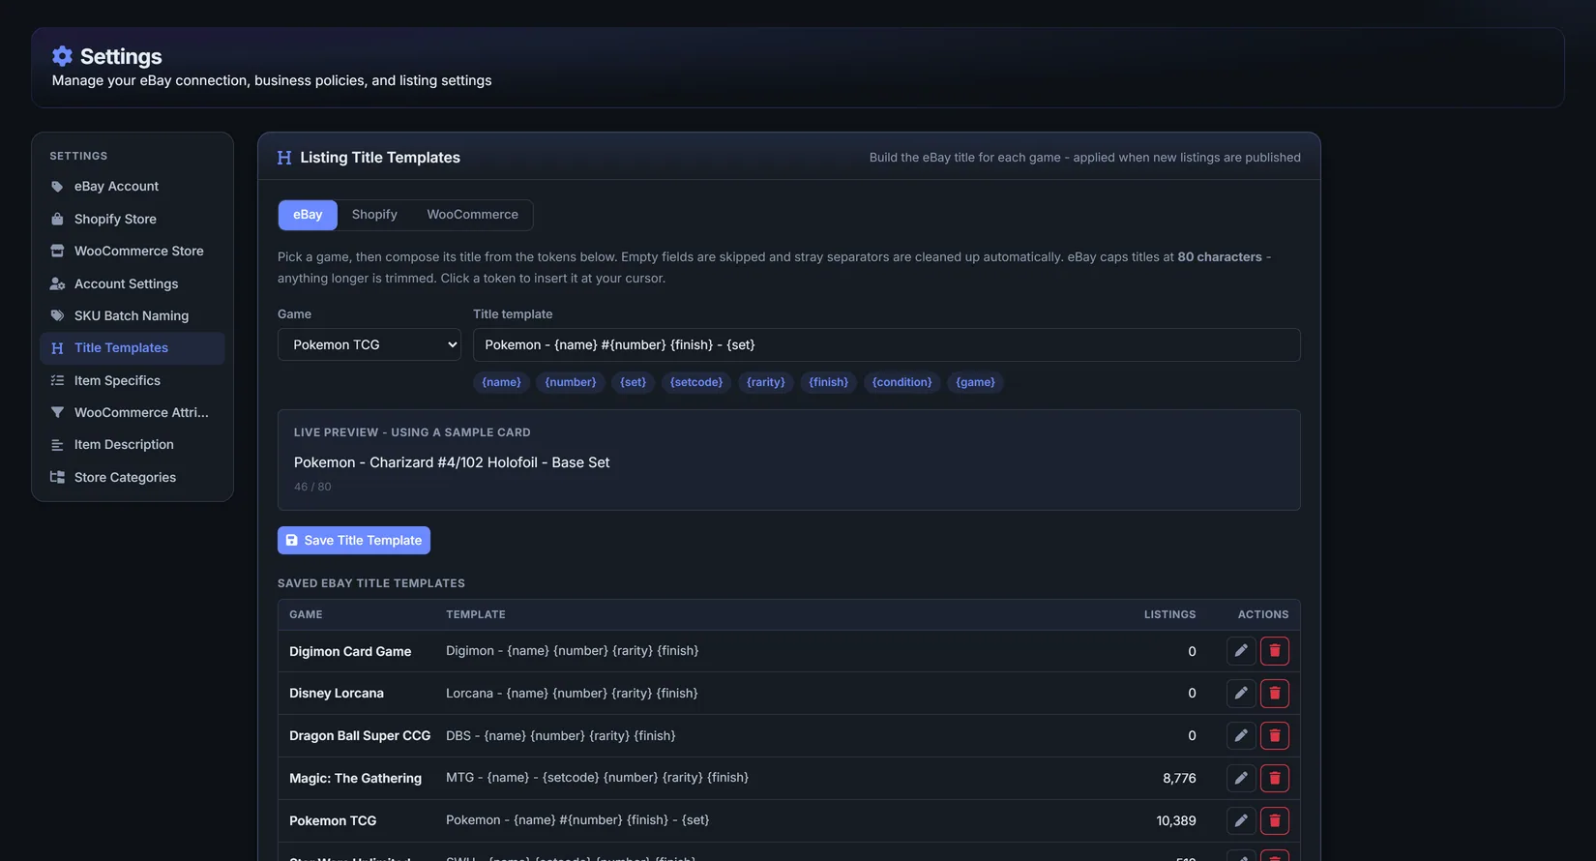The width and height of the screenshot is (1596, 861).
Task: Insert the {setcode} token
Action: click(x=696, y=383)
